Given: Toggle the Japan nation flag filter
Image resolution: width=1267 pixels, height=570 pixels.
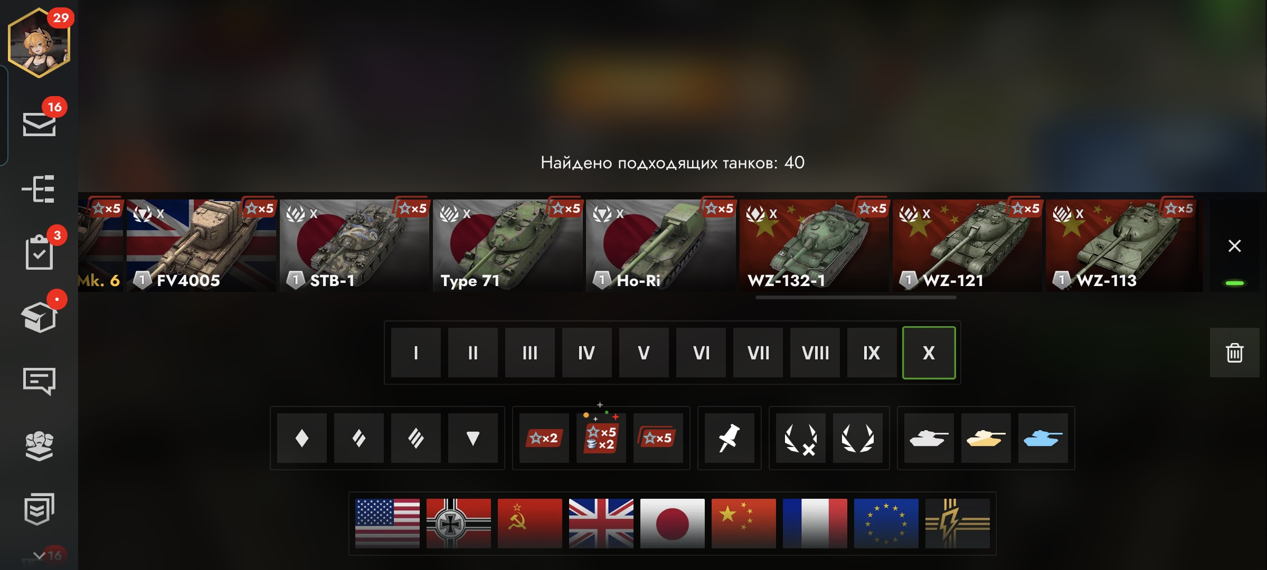Looking at the screenshot, I should 672,523.
